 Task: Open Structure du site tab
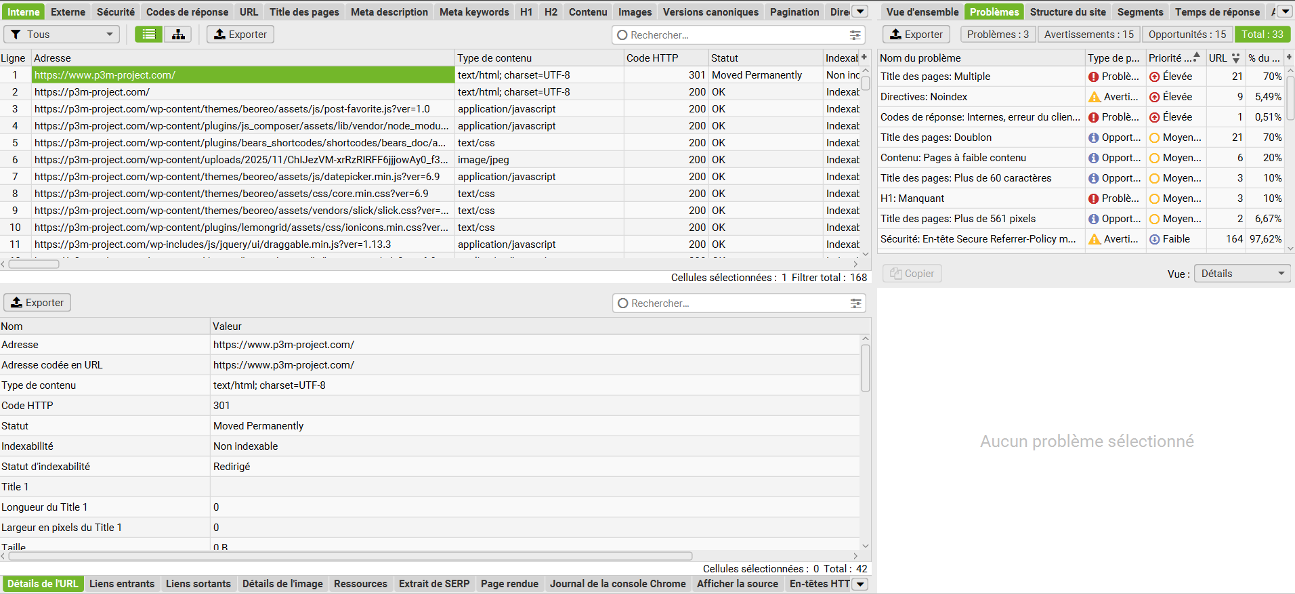pyautogui.click(x=1068, y=12)
